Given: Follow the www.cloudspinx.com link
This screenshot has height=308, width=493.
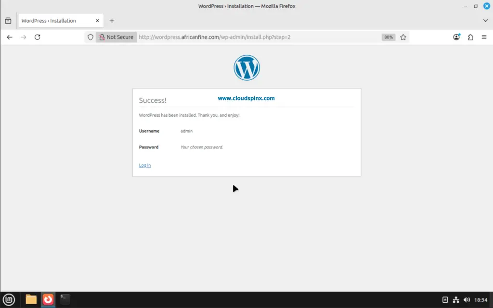Looking at the screenshot, I should [x=246, y=98].
